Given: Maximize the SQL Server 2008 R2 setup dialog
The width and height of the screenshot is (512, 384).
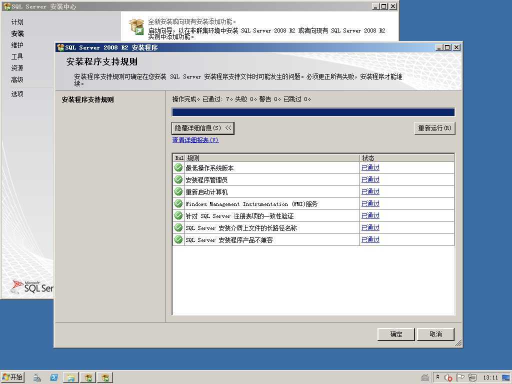Looking at the screenshot, I should (447, 47).
